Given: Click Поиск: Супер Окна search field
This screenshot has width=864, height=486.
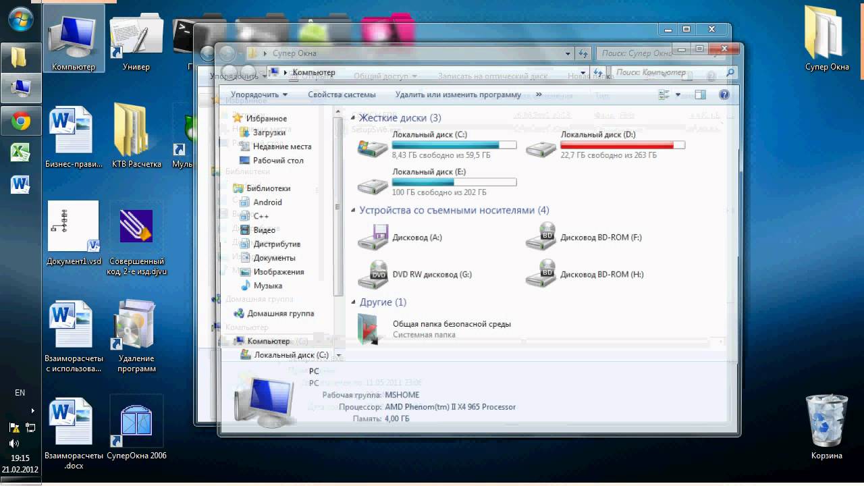Looking at the screenshot, I should click(634, 53).
